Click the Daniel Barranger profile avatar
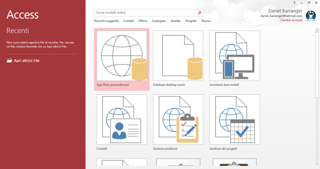 311,16
